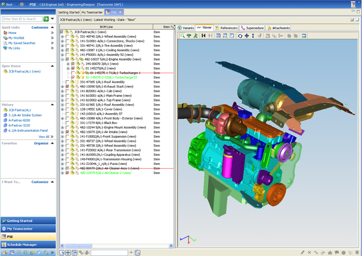Toggle checkbox for 331-47365 Roof Assembly
Screen dimensions: 362x256
coord(67,82)
